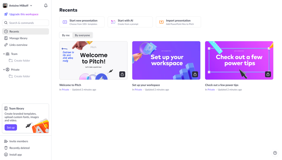The height and width of the screenshot is (160, 282).
Task: Open the Private section label
Action: [x=15, y=70]
